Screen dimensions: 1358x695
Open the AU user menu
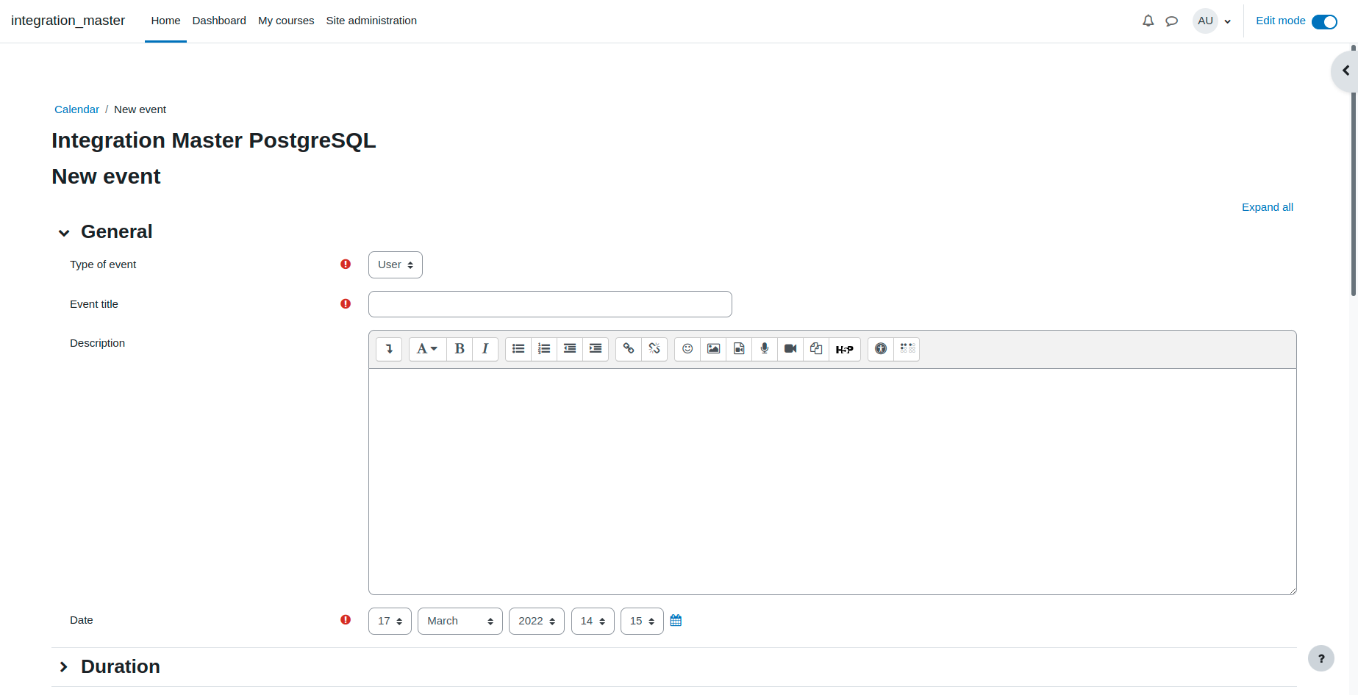coord(1212,21)
